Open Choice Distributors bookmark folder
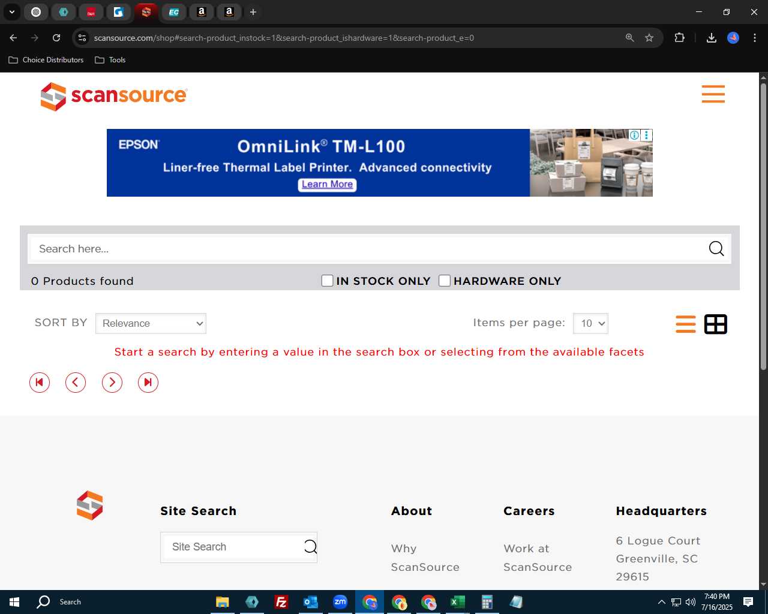The width and height of the screenshot is (768, 614). (46, 60)
